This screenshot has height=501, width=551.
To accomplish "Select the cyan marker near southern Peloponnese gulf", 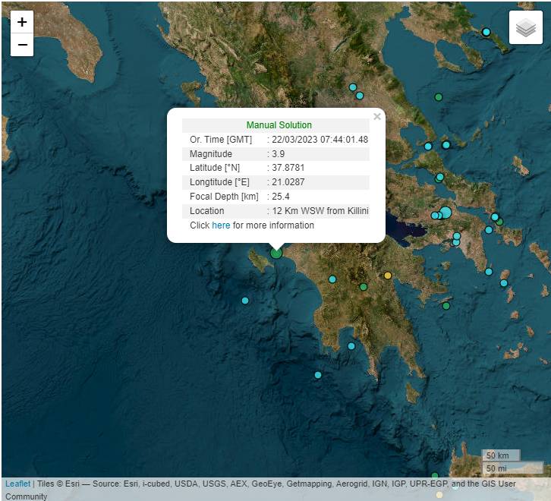I will 351,346.
